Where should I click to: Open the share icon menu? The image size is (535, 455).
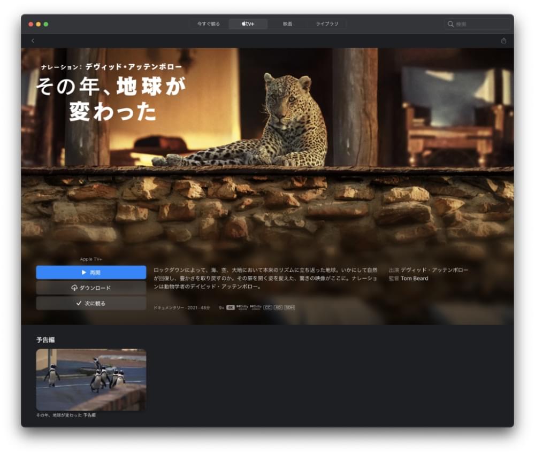[503, 41]
